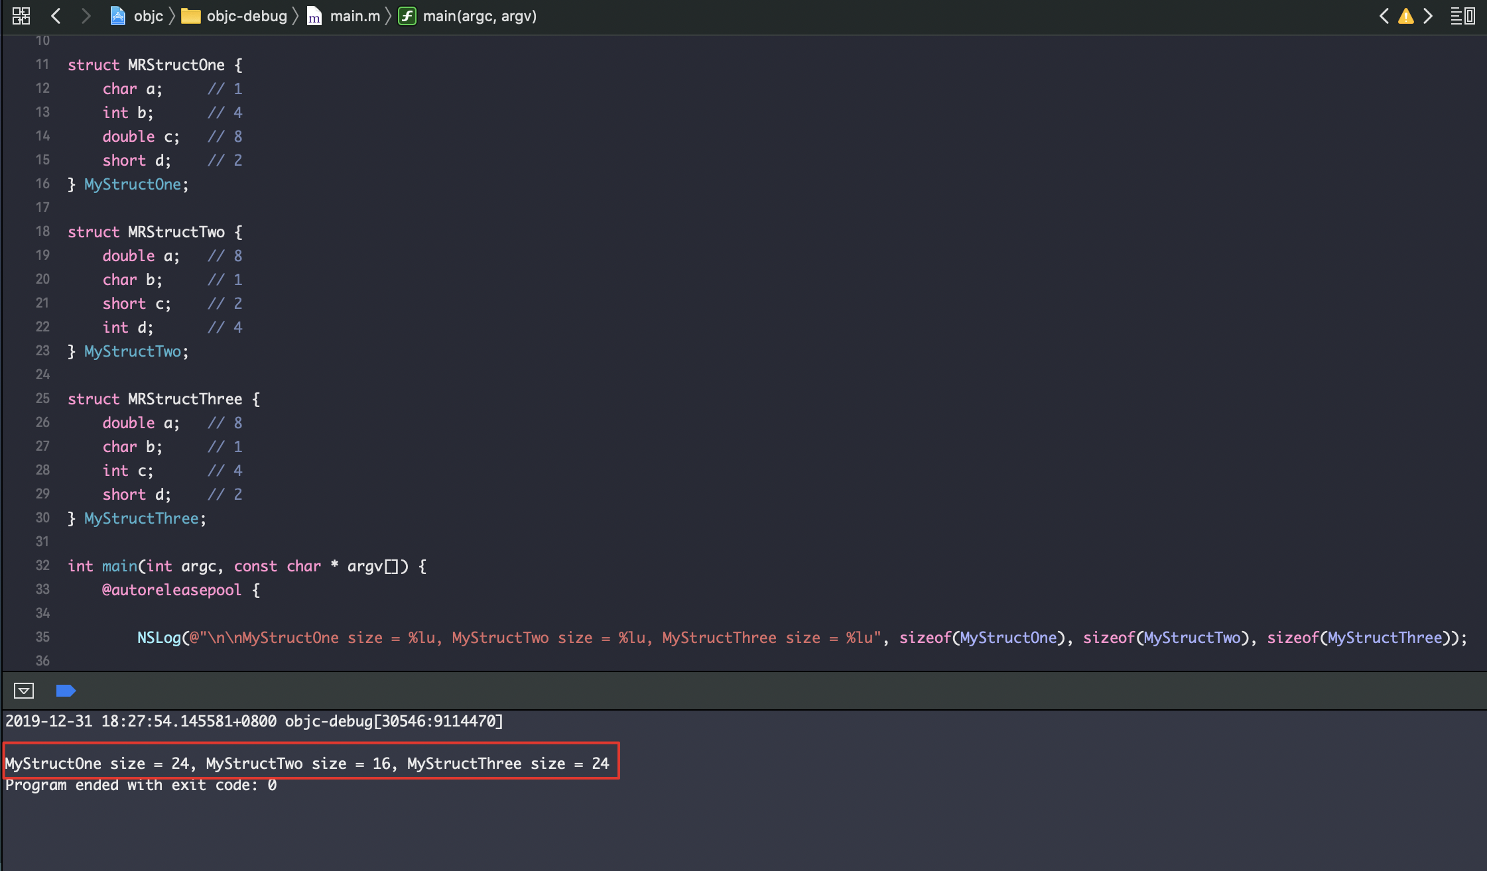Click the @autoreleasepool keyword

tap(171, 590)
